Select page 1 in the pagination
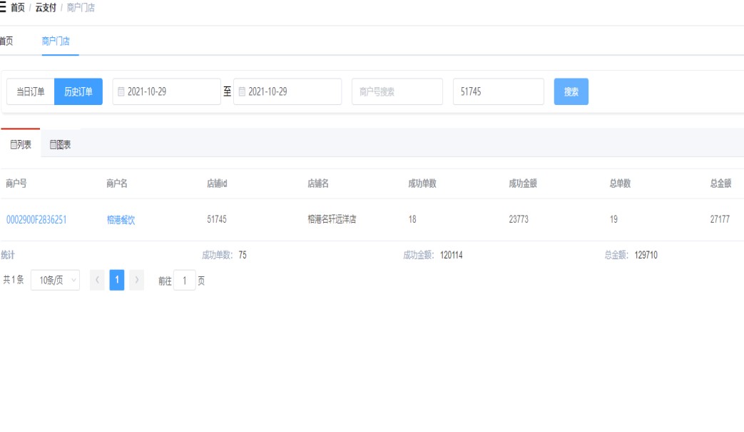The width and height of the screenshot is (744, 432). (x=117, y=280)
